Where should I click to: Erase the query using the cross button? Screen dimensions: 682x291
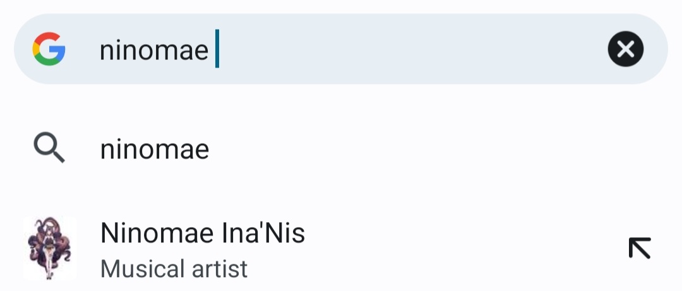coord(625,49)
